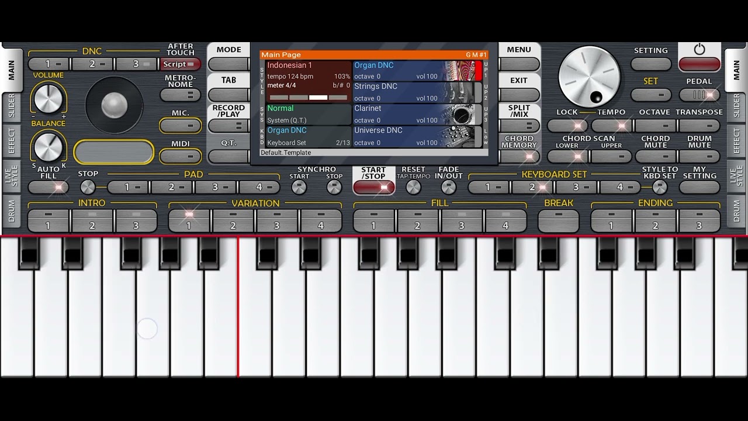Click the Transpose button
The height and width of the screenshot is (421, 748).
[x=699, y=126]
